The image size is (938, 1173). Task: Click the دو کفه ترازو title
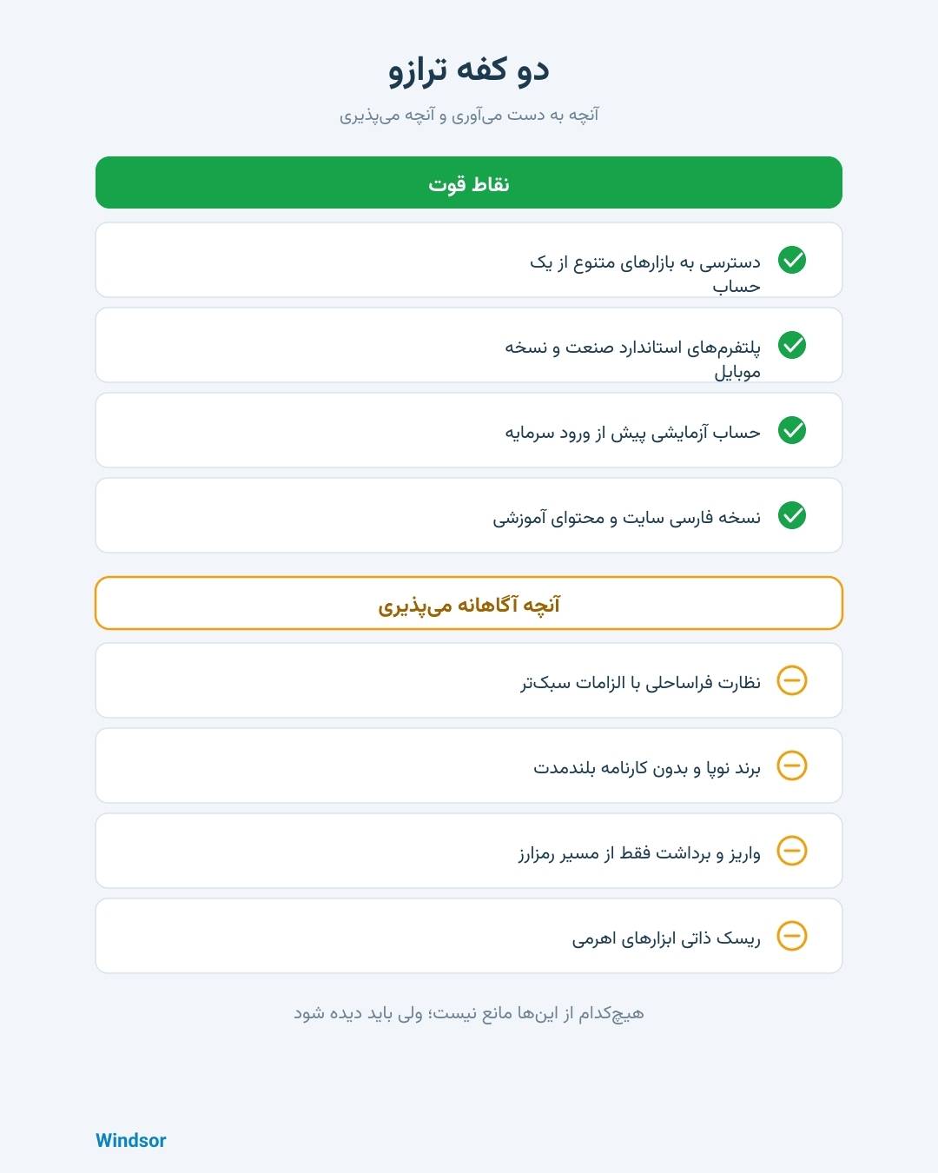pyautogui.click(x=469, y=70)
